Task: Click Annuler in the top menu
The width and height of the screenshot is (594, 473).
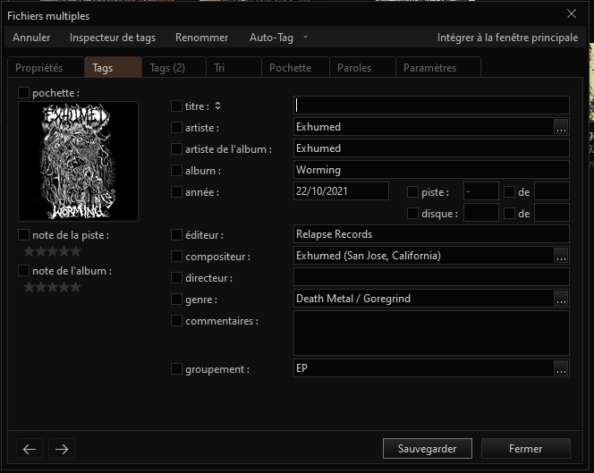Action: 31,38
